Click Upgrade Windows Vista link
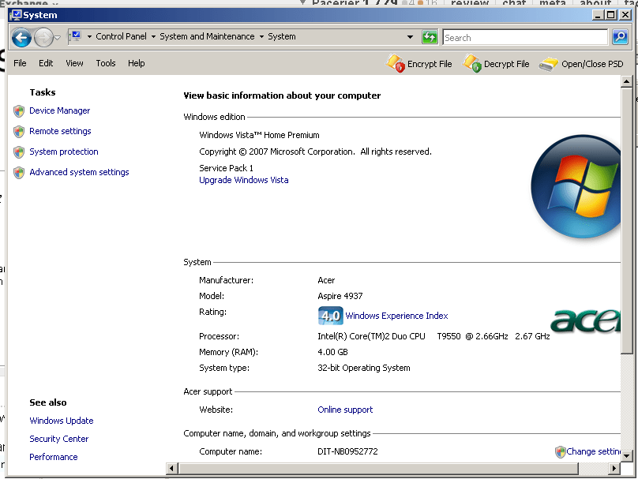The image size is (638, 479). (x=244, y=180)
